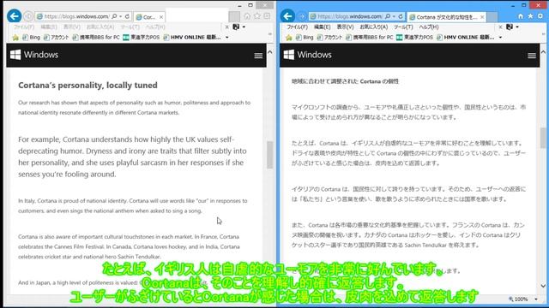This screenshot has height=308, width=549.
Task: Expand toolbar icon dropdown arrow in right window
Action: (517, 27)
